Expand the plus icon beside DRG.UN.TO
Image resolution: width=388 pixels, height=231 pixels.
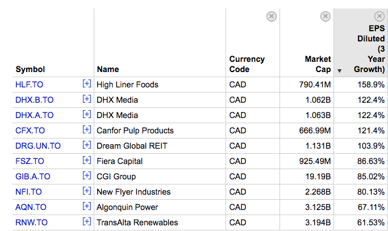[x=86, y=145]
